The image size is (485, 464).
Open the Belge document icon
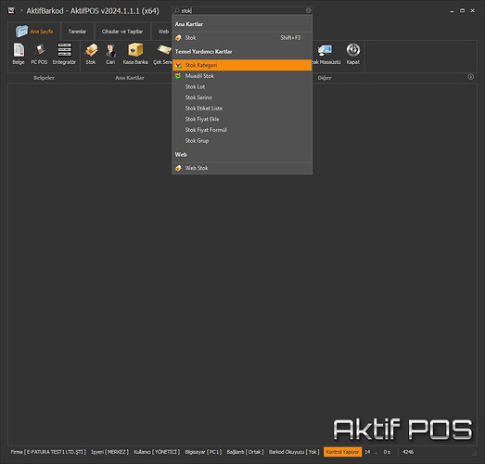click(x=19, y=54)
